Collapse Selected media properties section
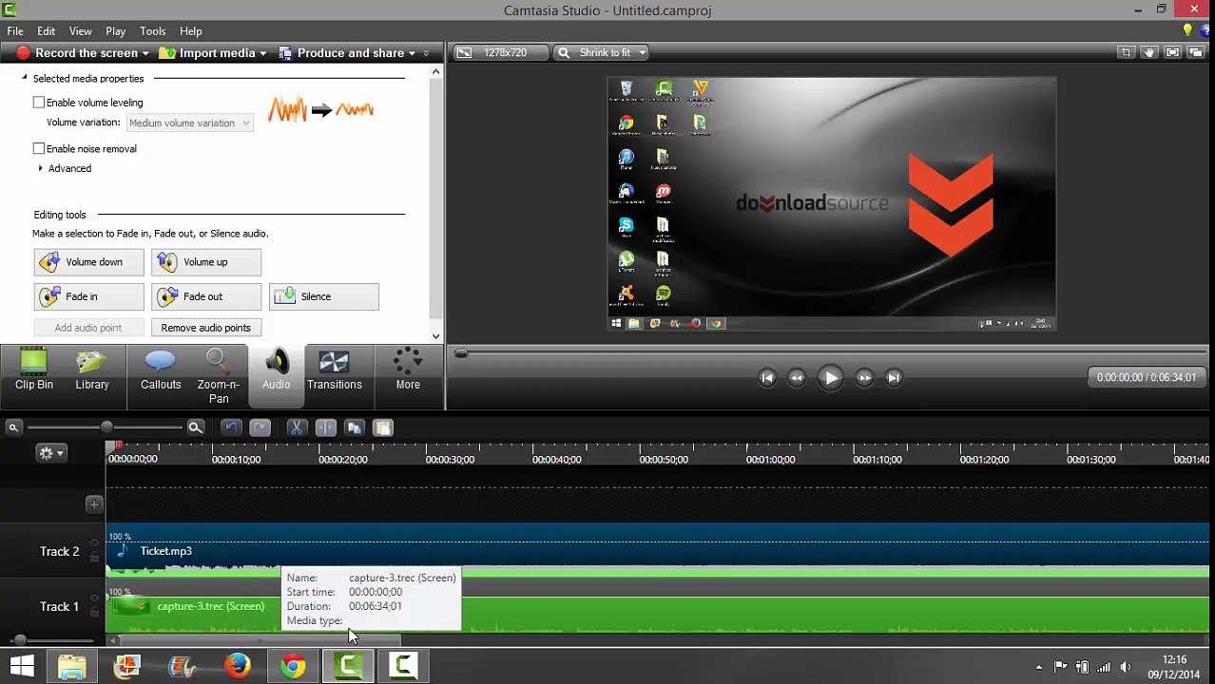This screenshot has height=684, width=1215. point(25,78)
